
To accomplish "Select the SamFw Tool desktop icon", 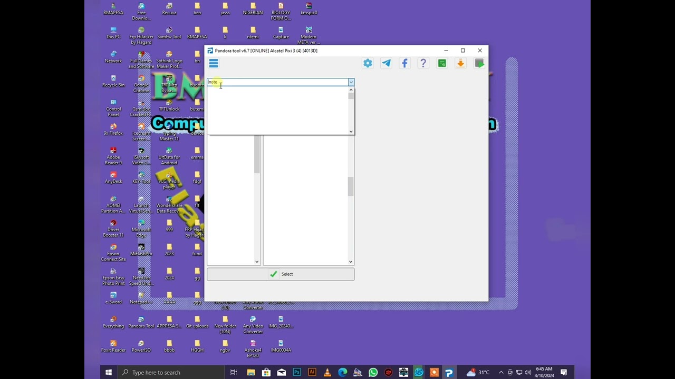I will click(169, 33).
